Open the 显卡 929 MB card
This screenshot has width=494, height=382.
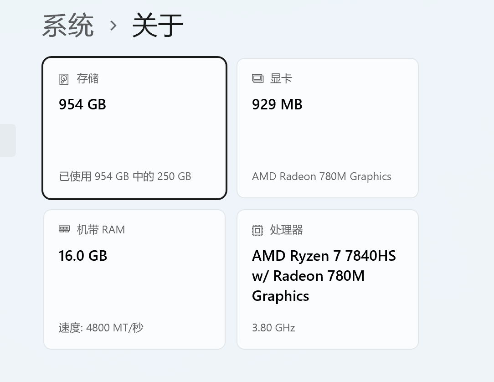tap(328, 128)
